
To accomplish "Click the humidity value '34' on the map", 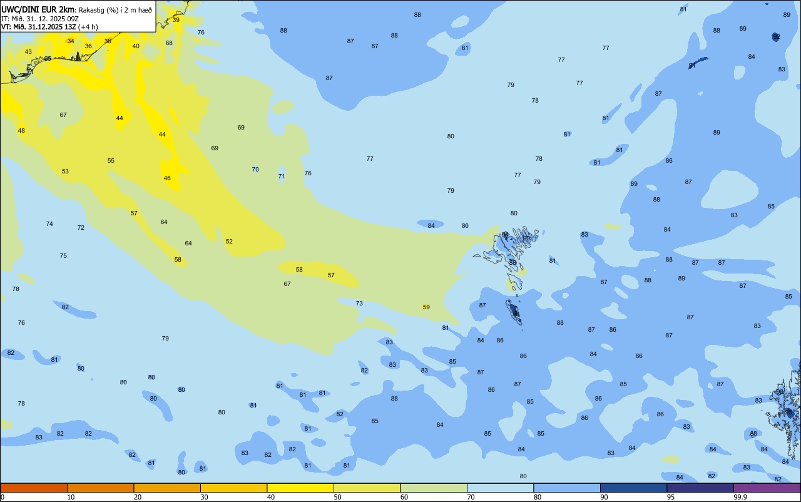I will tap(71, 41).
